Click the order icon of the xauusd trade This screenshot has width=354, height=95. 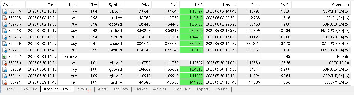point(4,44)
